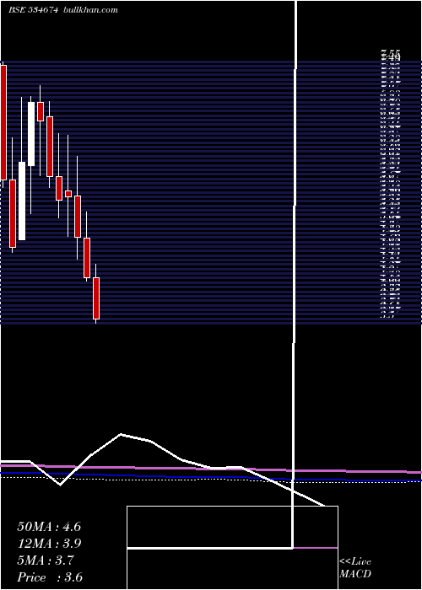The height and width of the screenshot is (590, 422).
Task: Click the Price : 3.6 value
Action: [x=50, y=577]
